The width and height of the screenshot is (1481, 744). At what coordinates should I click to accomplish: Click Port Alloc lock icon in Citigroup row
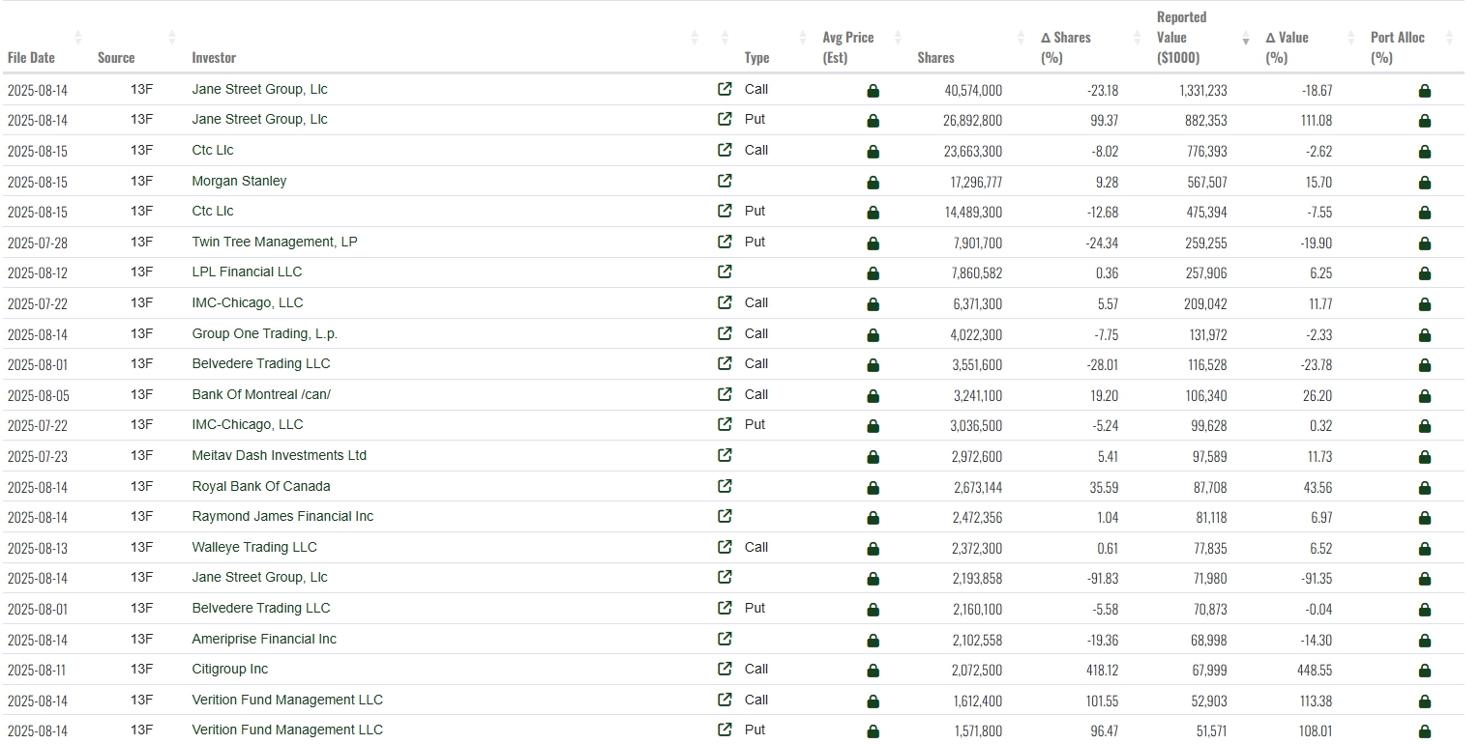1424,671
